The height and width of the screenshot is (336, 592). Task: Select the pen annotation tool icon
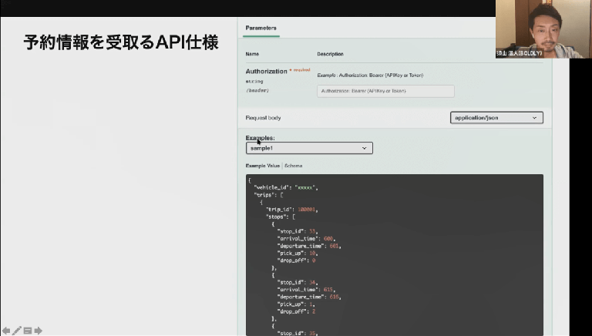[17, 331]
